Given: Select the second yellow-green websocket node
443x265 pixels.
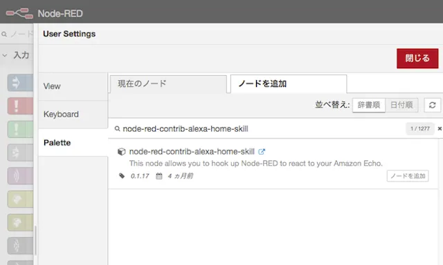Looking at the screenshot, I should 20,222.
